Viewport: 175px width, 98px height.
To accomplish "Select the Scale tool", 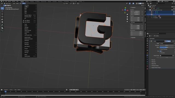I will 2,19.
